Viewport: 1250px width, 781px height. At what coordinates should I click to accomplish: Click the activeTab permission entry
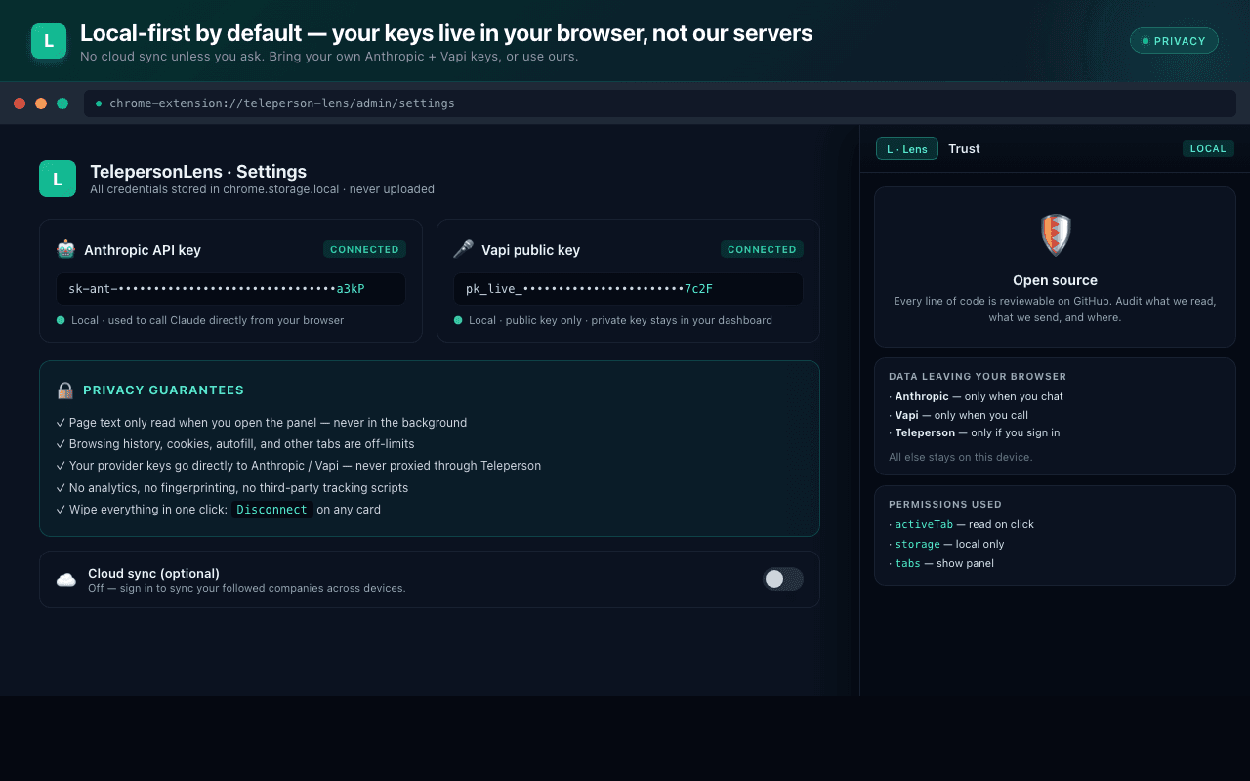[x=961, y=524]
